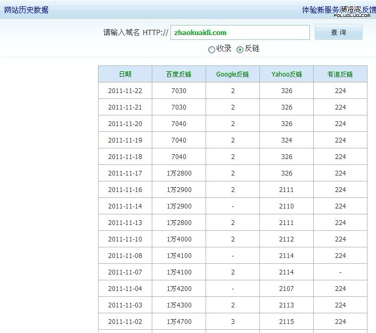Select the date cell 2011-11-02
This screenshot has height=333, width=376.
(x=125, y=321)
